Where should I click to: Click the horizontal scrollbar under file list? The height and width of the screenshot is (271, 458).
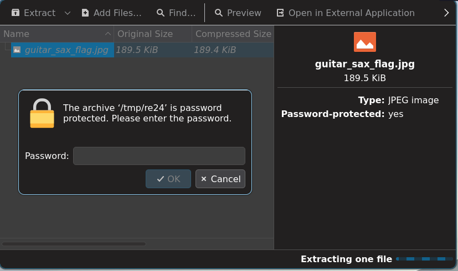[x=74, y=244]
